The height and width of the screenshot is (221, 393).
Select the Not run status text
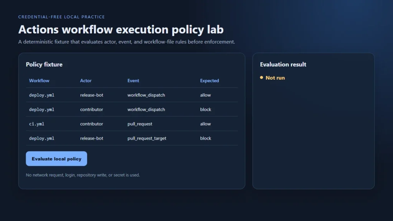pos(275,78)
